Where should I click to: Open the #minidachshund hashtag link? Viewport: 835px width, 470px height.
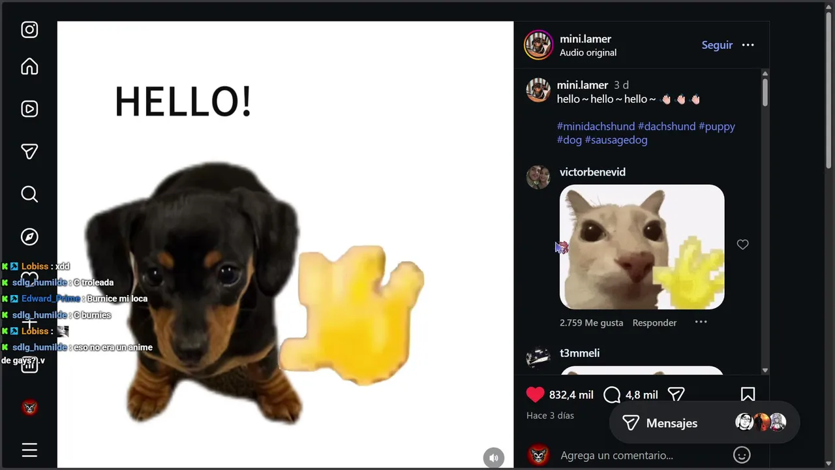pos(596,126)
